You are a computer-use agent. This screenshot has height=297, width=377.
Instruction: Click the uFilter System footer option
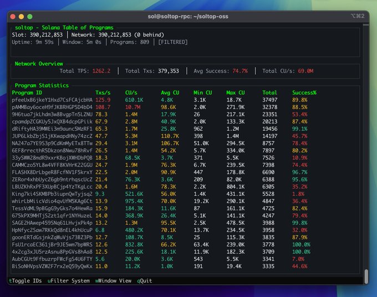(69, 281)
